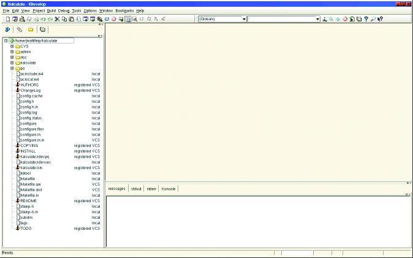Click the magnifier search icon near Help
Screen dimensions: 413x258
click(x=373, y=19)
